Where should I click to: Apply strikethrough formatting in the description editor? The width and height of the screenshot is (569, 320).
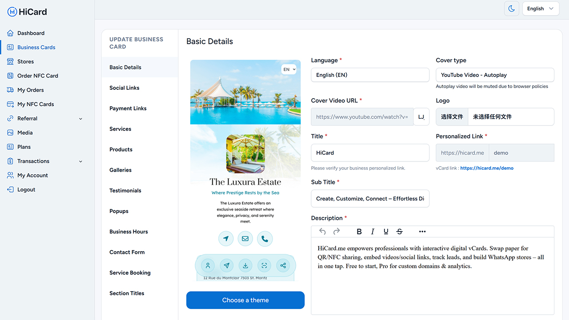pos(400,232)
